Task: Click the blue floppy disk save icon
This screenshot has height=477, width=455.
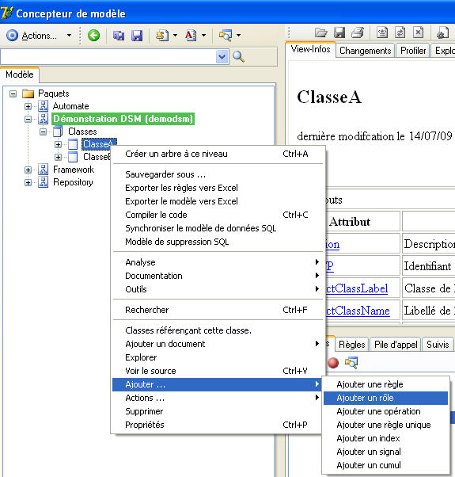Action: (x=137, y=36)
